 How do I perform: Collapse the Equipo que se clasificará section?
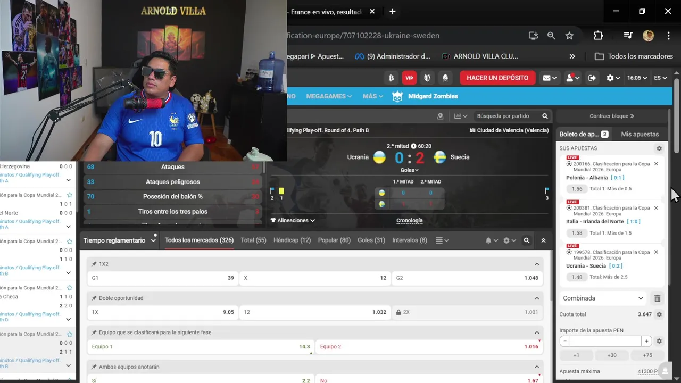(x=537, y=332)
